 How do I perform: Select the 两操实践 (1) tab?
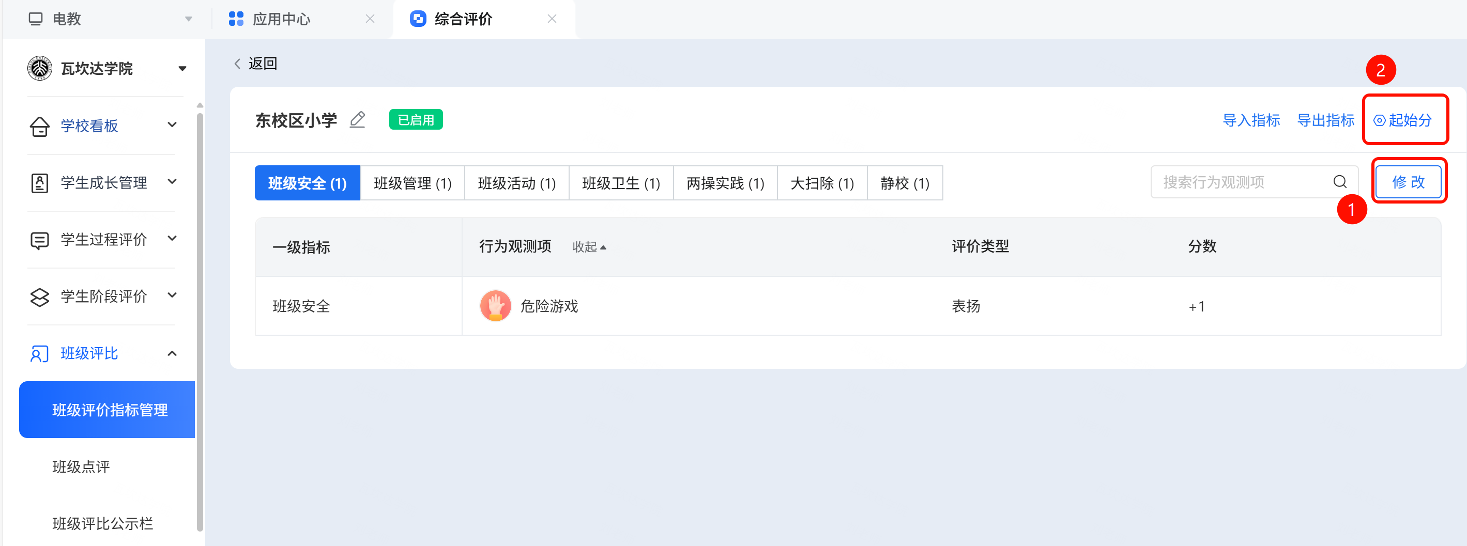click(x=725, y=183)
